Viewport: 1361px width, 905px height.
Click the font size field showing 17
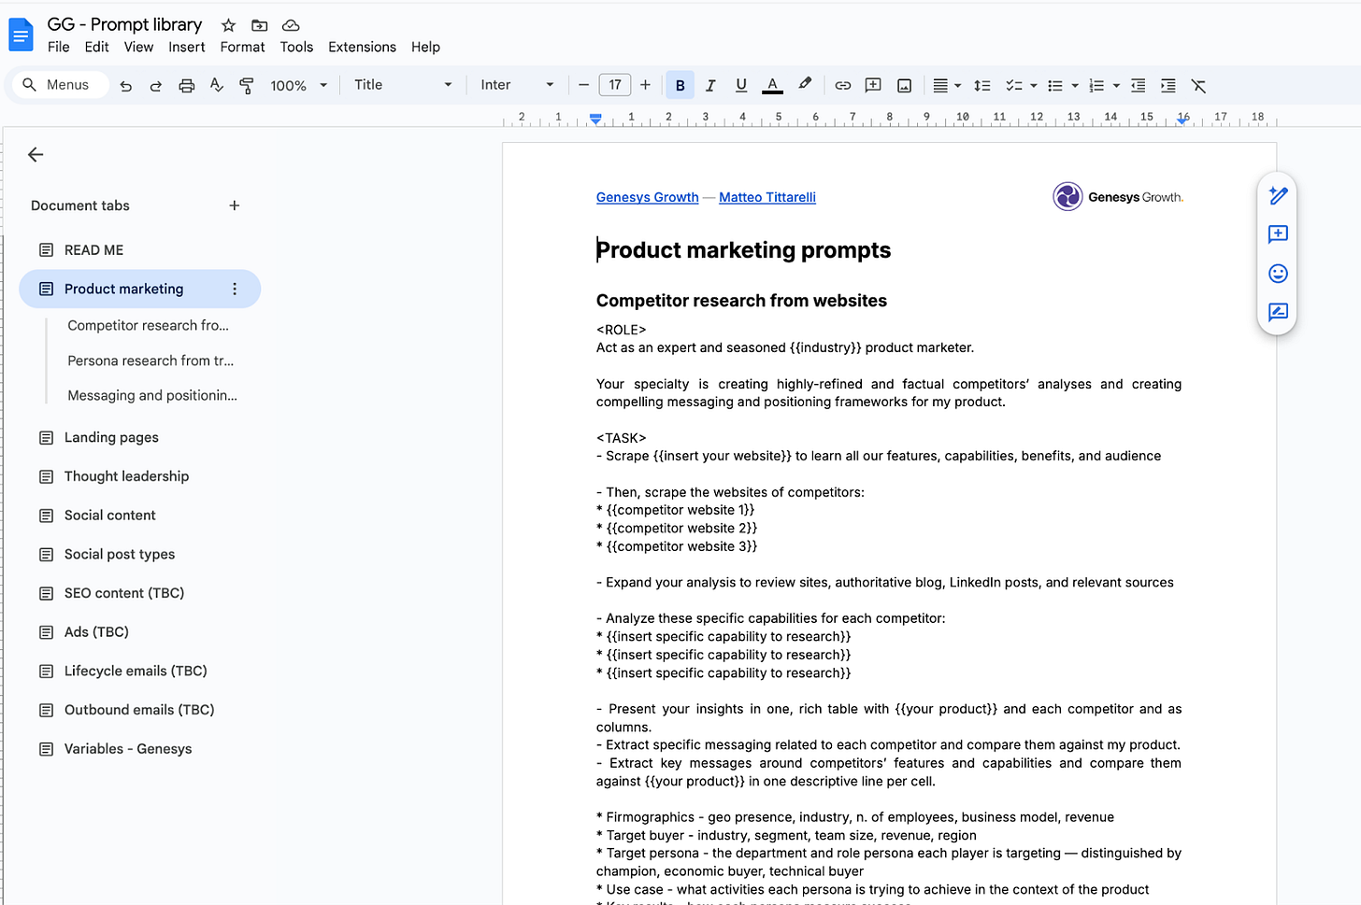615,85
